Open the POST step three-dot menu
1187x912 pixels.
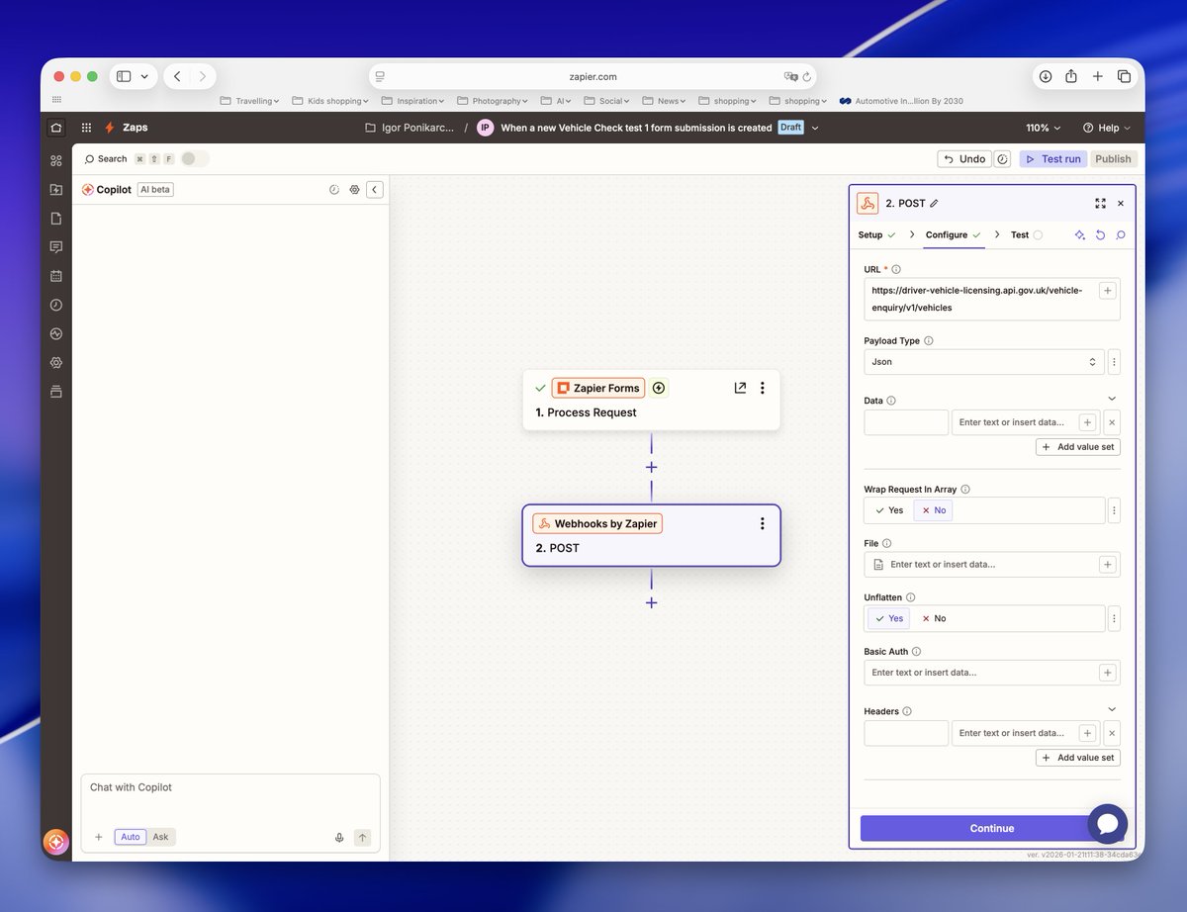point(762,523)
